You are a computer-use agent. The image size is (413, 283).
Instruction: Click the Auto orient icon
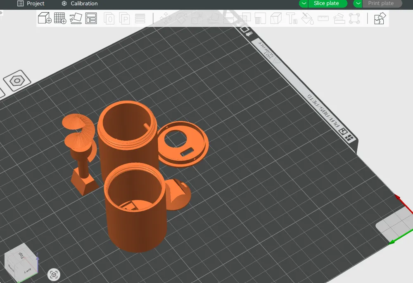76,19
